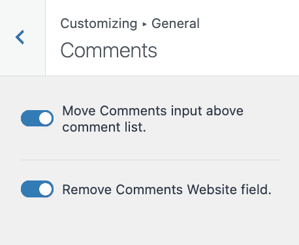This screenshot has width=299, height=245.
Task: Select the "Remove Comments Website field." label
Action: 166,190
